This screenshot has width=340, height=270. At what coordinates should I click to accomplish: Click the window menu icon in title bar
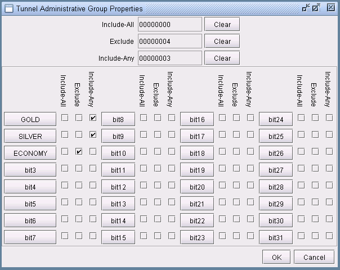pos(7,8)
